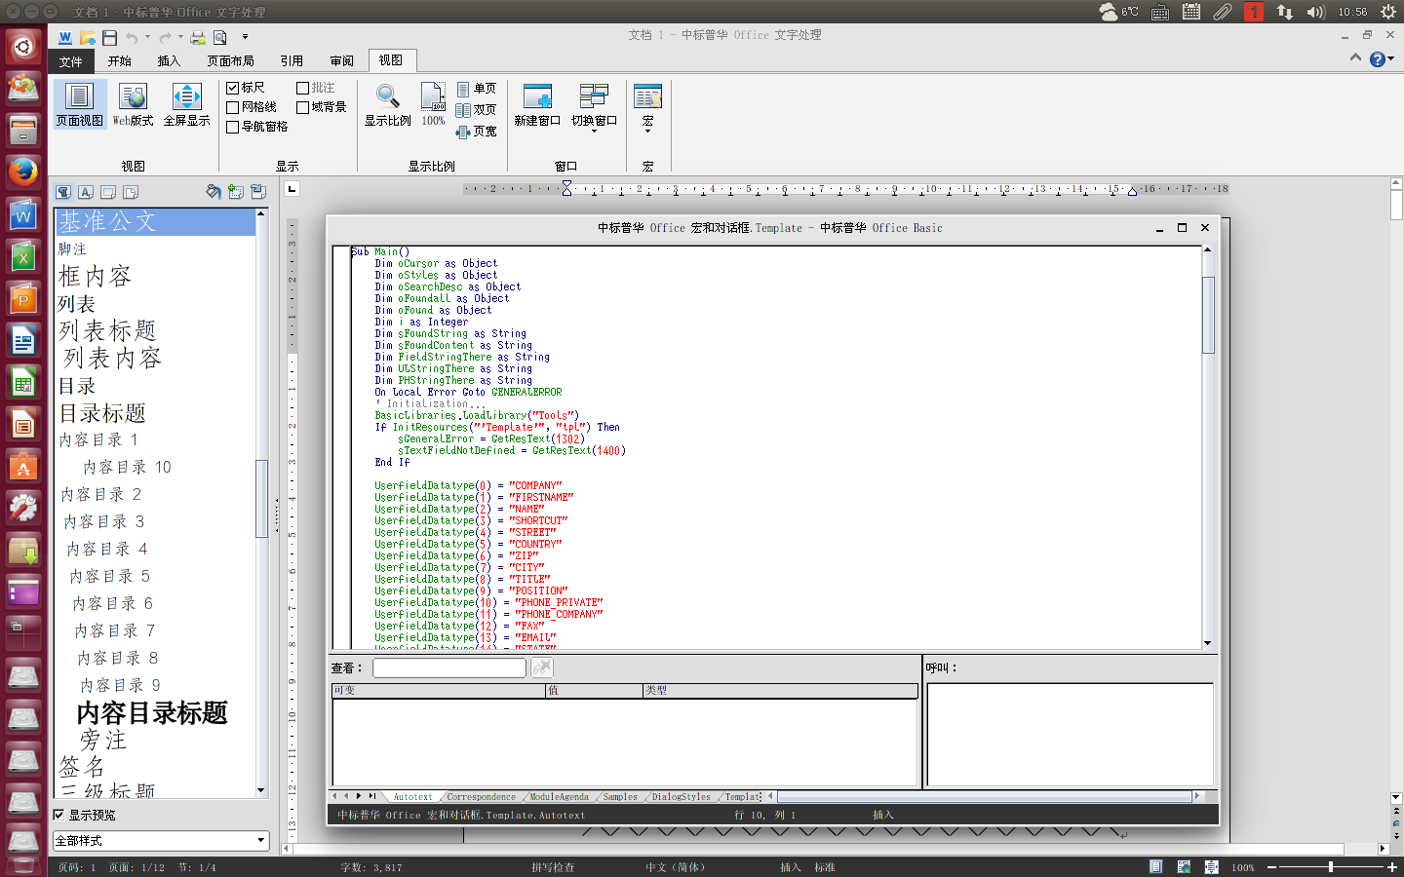Choose single page (单页) layout

pos(476,89)
